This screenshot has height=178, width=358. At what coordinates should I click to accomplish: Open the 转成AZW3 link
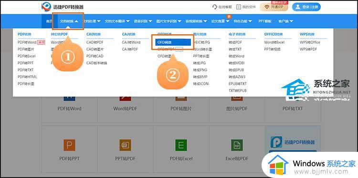click(x=237, y=77)
